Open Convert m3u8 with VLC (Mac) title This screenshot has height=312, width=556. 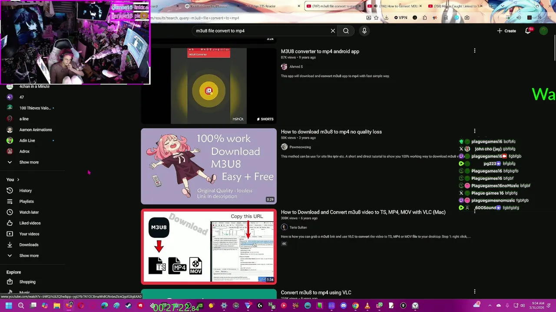coord(363,212)
